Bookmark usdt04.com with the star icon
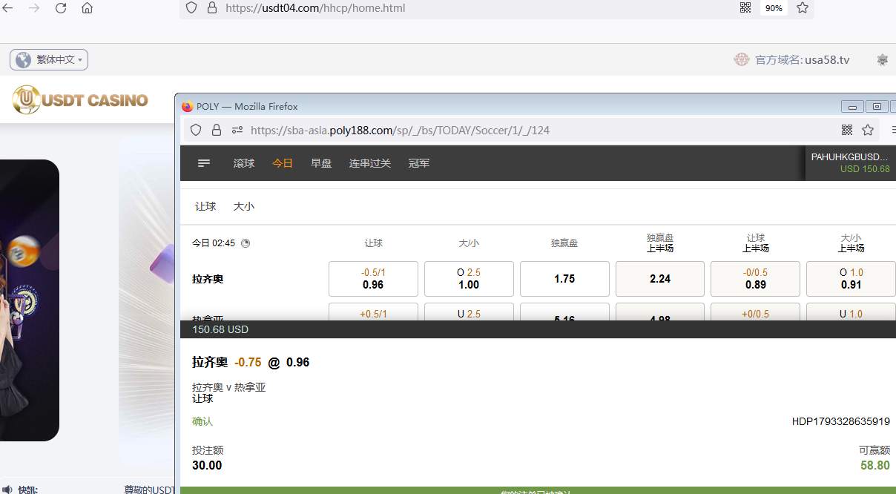This screenshot has width=896, height=494. pyautogui.click(x=803, y=8)
